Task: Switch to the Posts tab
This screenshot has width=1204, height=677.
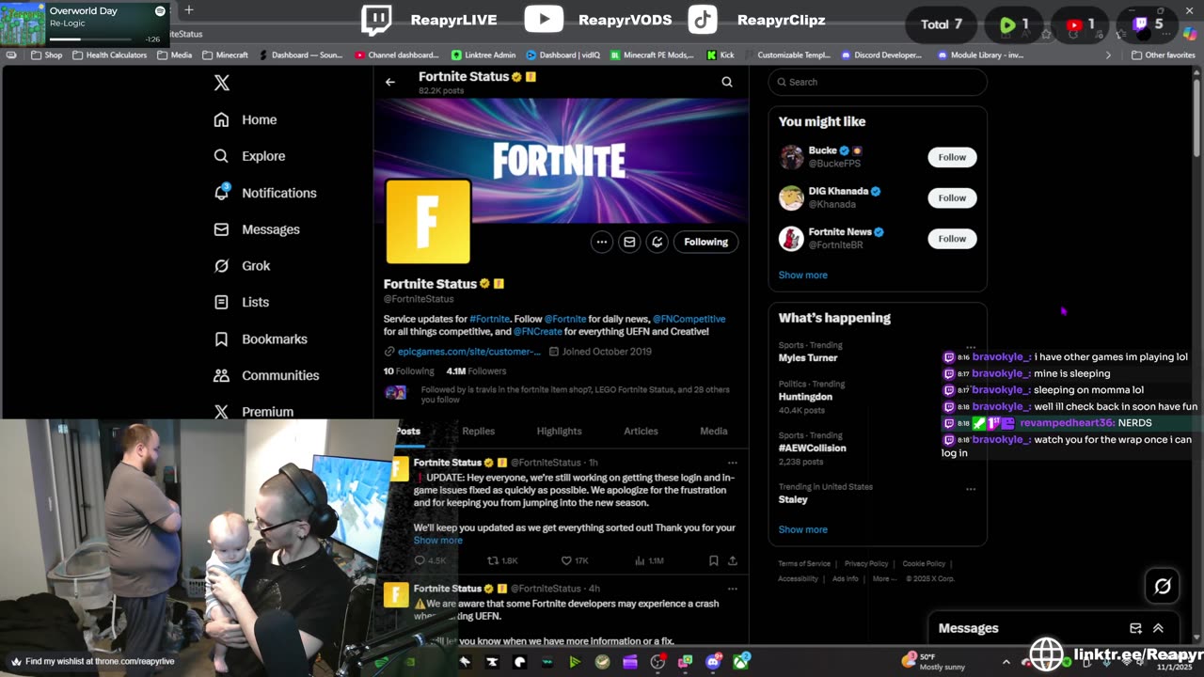Action: pos(408,431)
